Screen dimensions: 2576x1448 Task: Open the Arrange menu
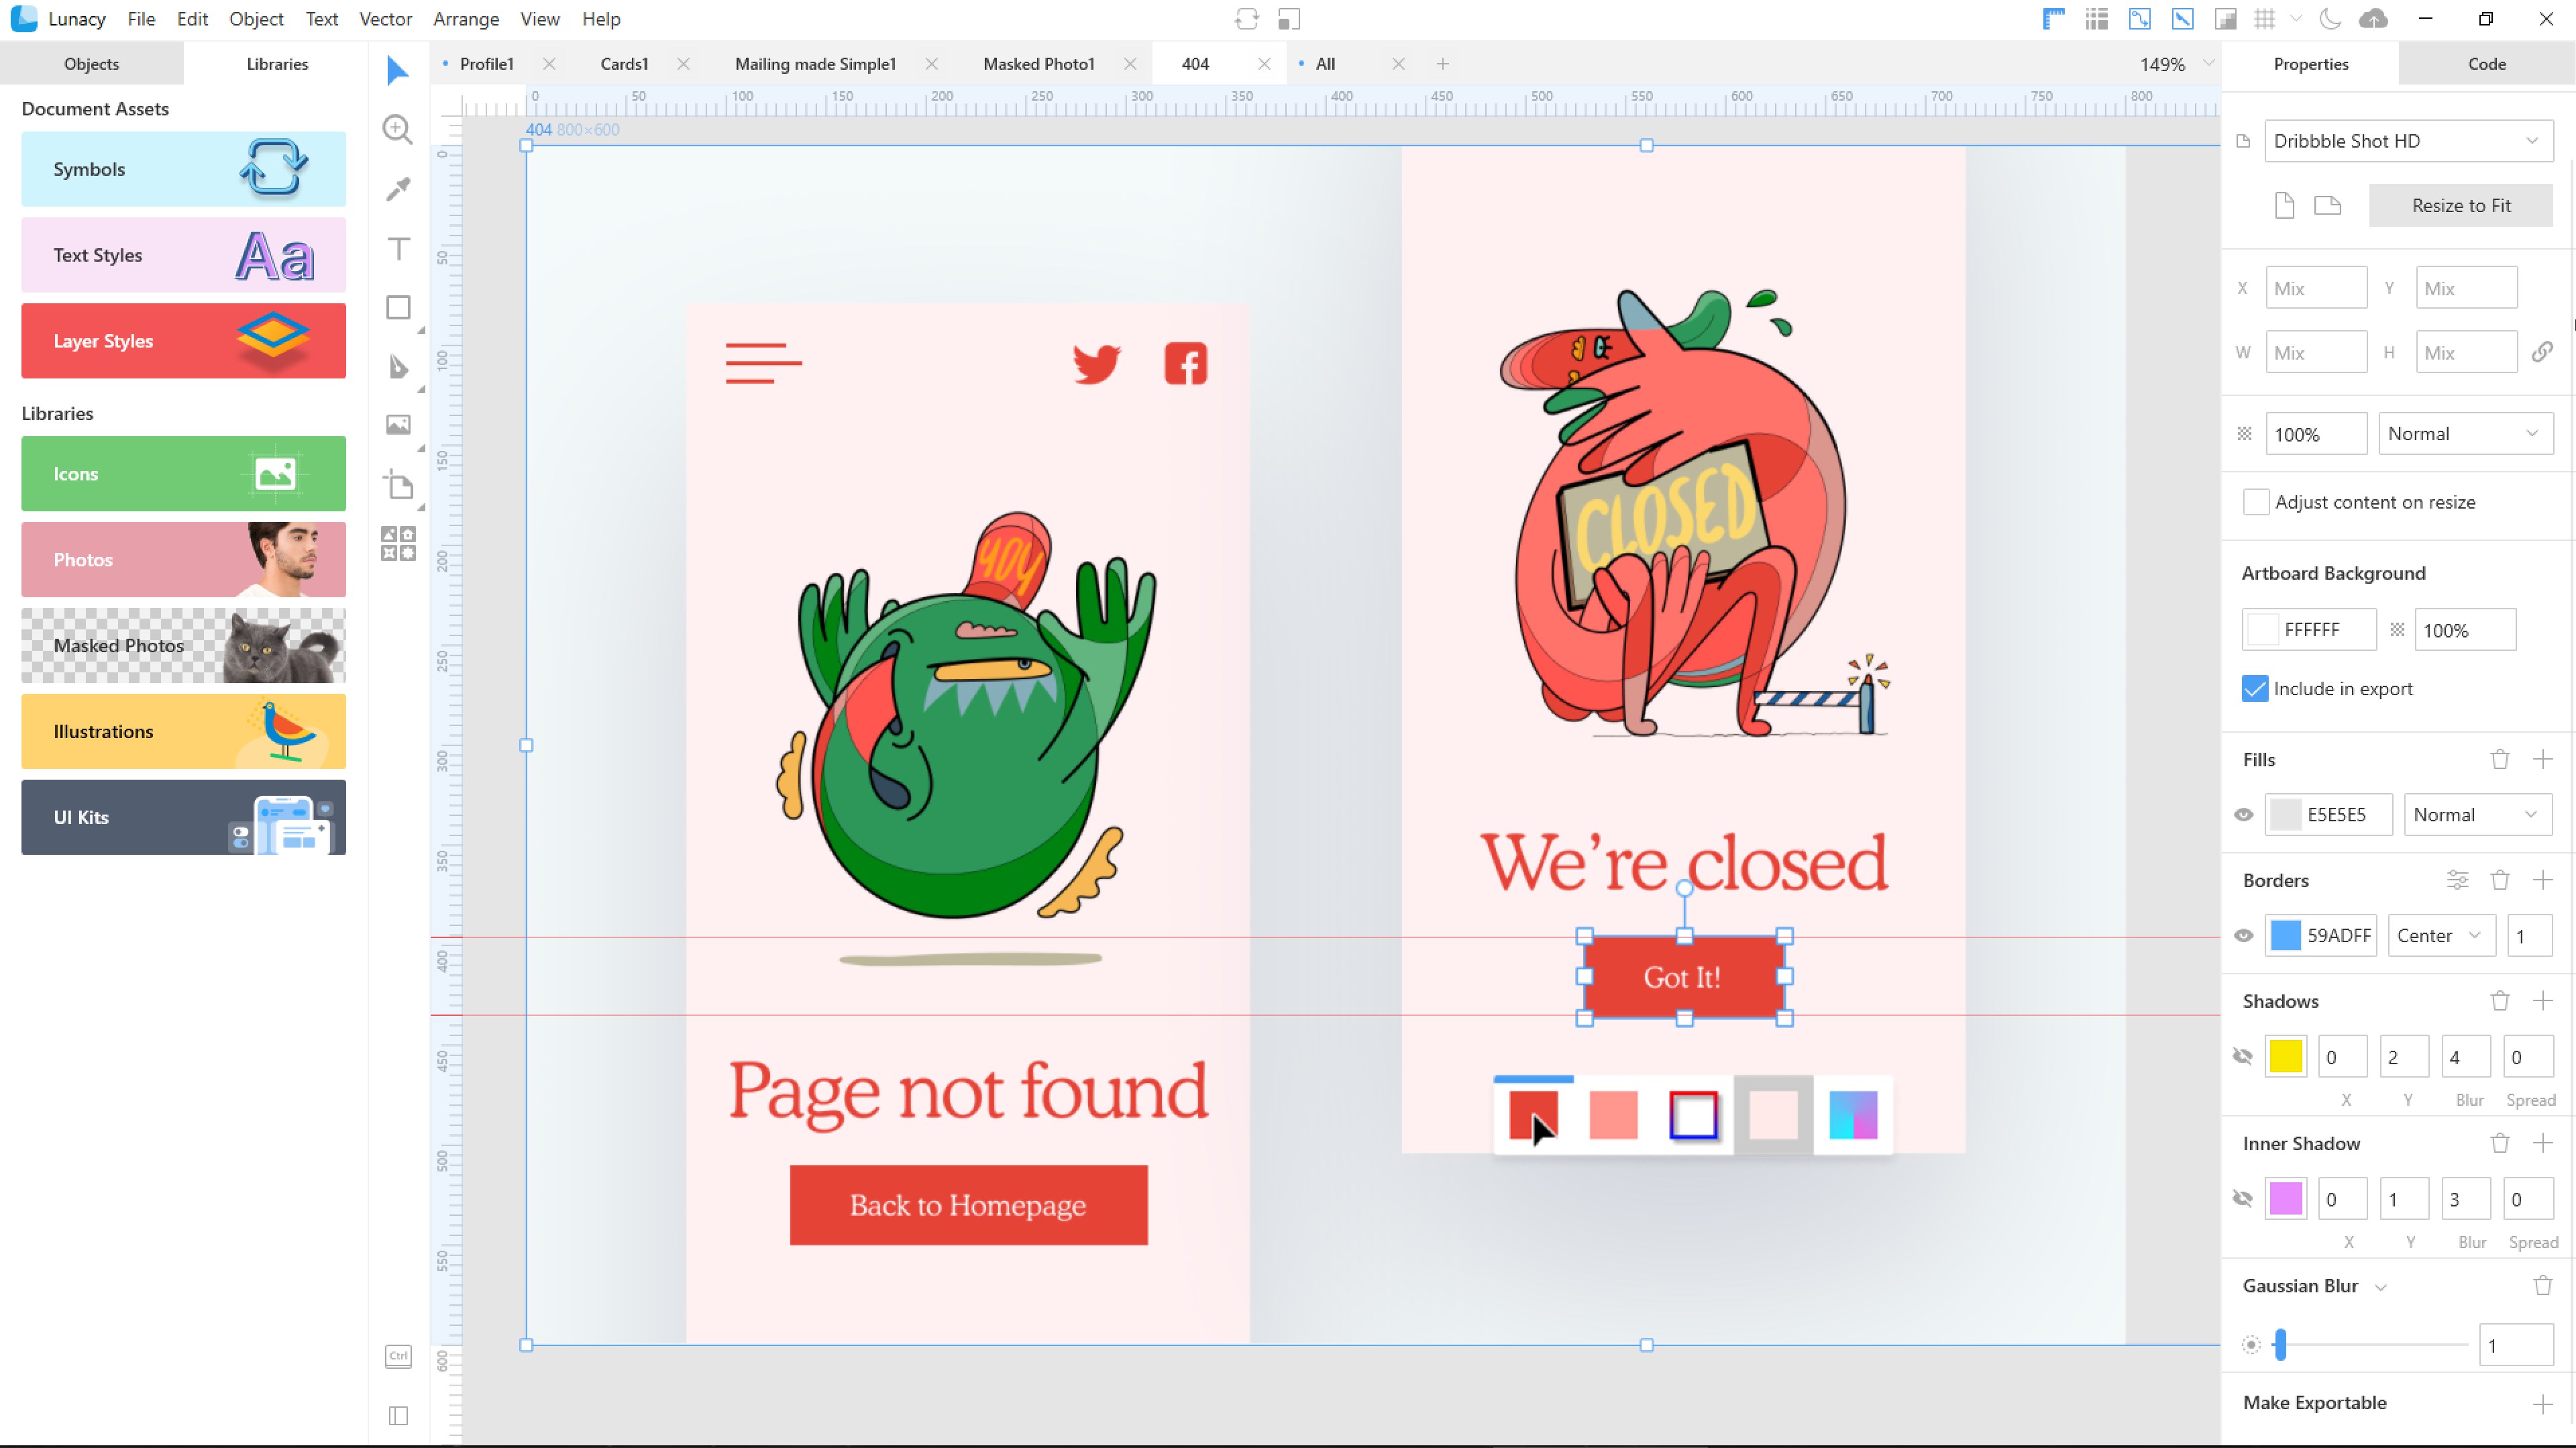(x=465, y=19)
